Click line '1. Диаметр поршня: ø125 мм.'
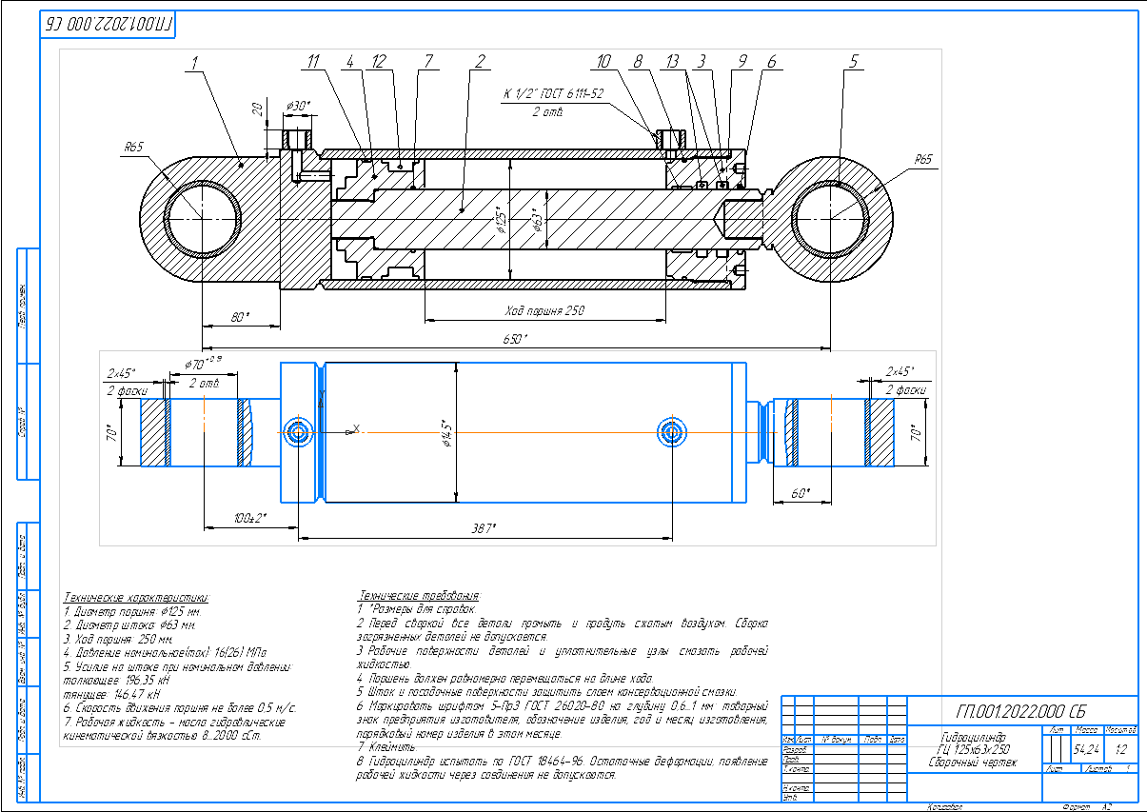 point(132,611)
